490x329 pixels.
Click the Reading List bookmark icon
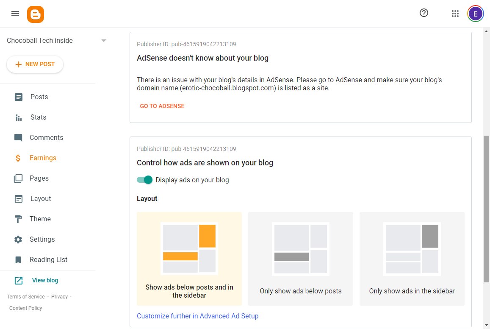point(18,260)
